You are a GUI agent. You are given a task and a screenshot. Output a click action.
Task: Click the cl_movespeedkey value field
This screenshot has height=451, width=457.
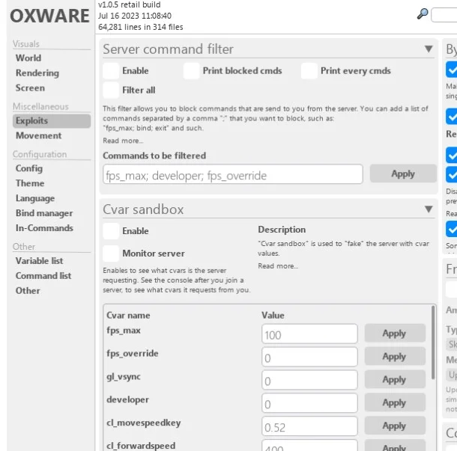click(x=309, y=426)
